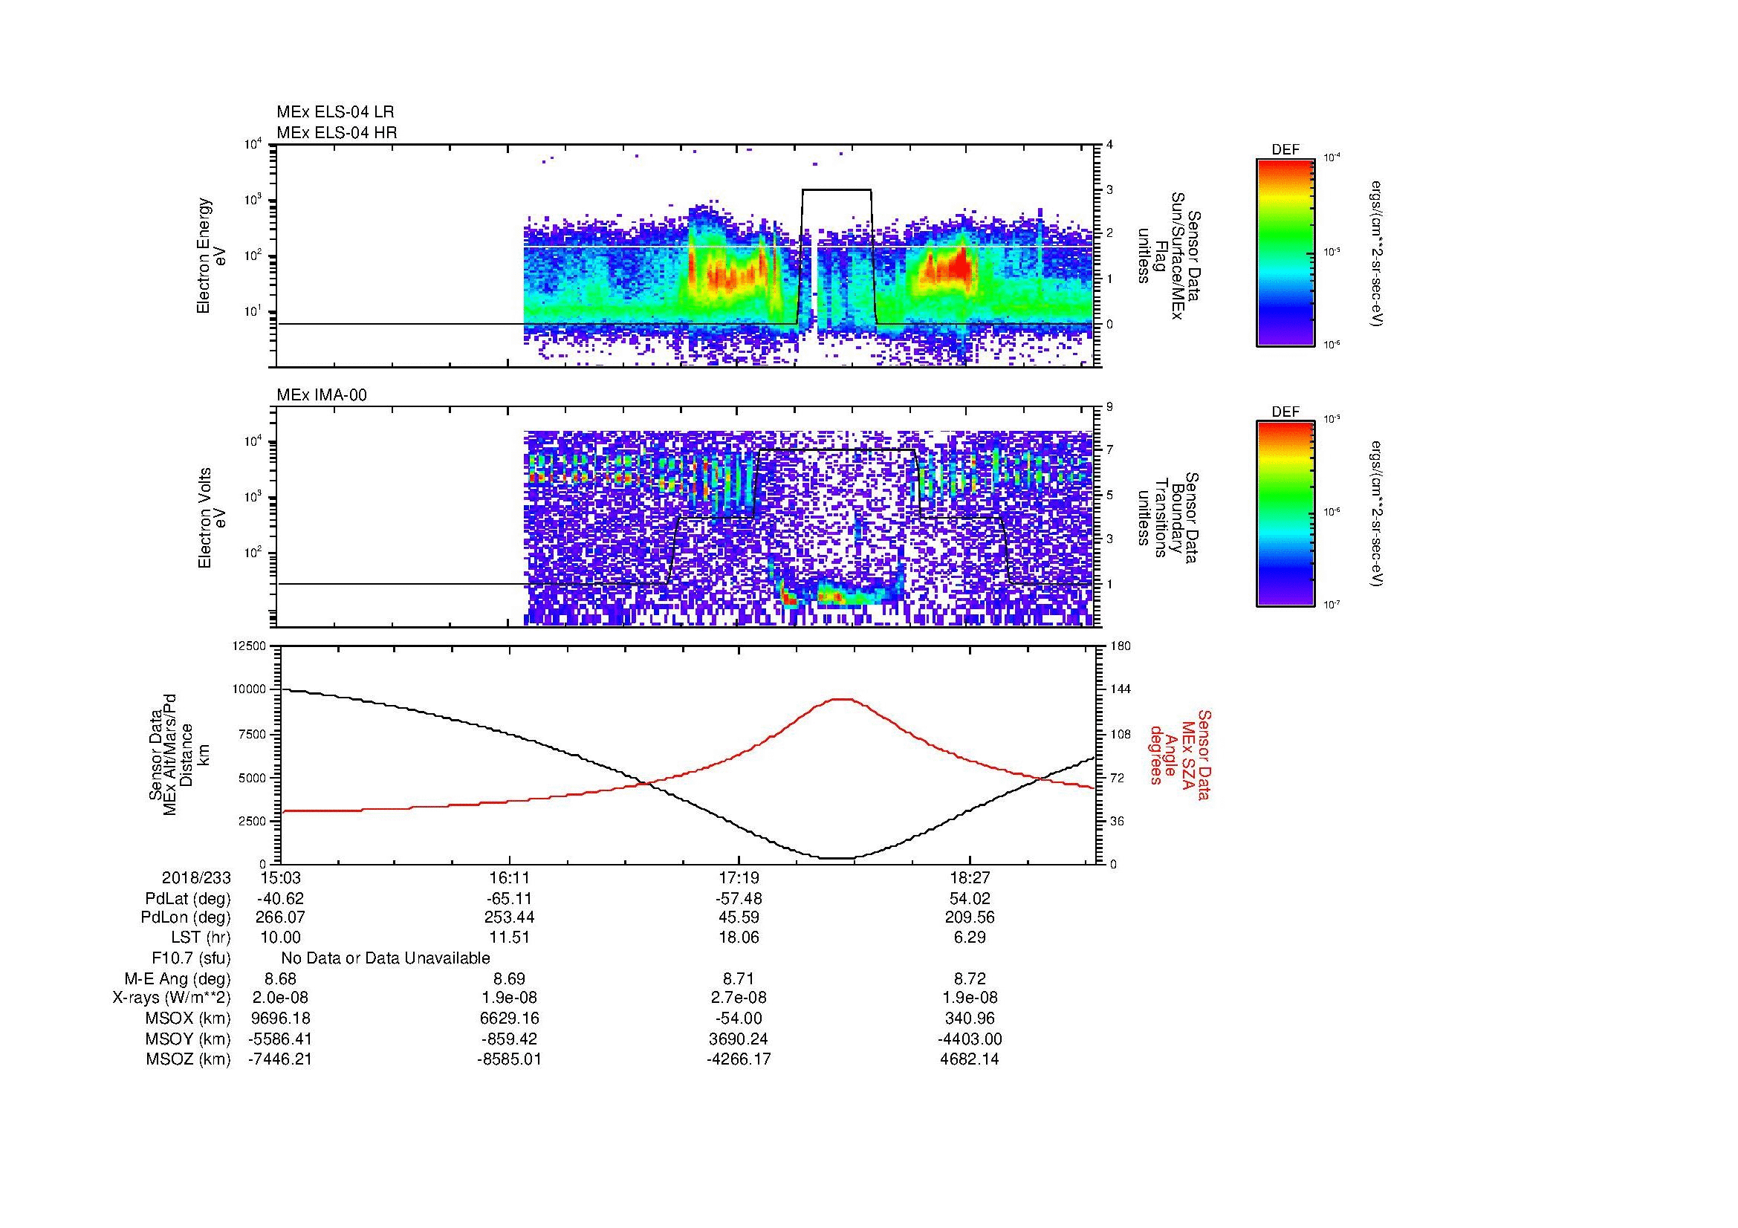Click the 'MSOZ (km)' row label
Image resolution: width=1738 pixels, height=1228 pixels.
(188, 1060)
